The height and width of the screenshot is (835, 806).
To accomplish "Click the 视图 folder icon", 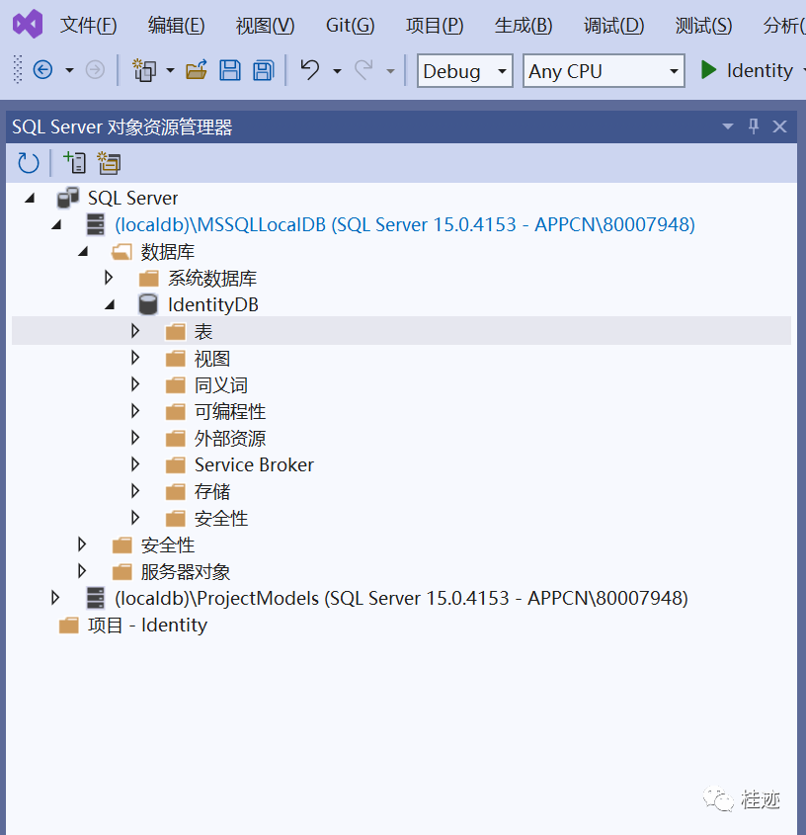I will pyautogui.click(x=175, y=359).
